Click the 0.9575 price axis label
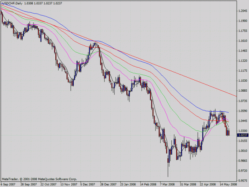The width and height of the screenshot is (249, 187). click(243, 181)
